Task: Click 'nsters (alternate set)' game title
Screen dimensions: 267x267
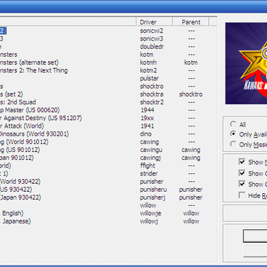Action: 29,62
